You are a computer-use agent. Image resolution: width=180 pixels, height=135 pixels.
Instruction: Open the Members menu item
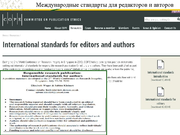pos(124,28)
